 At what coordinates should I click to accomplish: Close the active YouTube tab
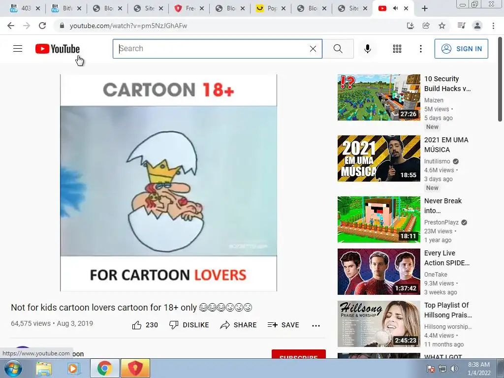pos(406,8)
